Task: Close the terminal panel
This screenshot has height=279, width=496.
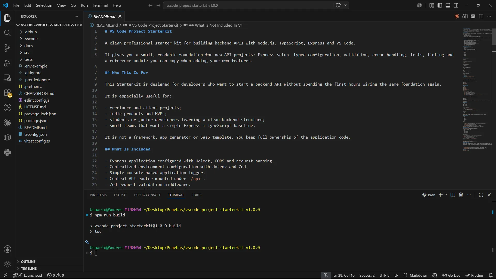Action: point(489,195)
